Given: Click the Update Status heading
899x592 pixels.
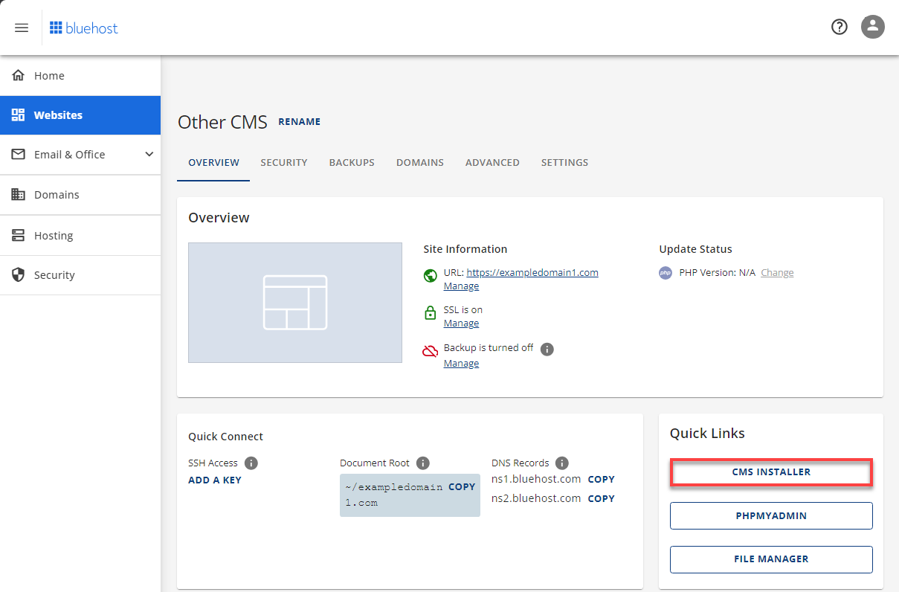Looking at the screenshot, I should click(695, 249).
